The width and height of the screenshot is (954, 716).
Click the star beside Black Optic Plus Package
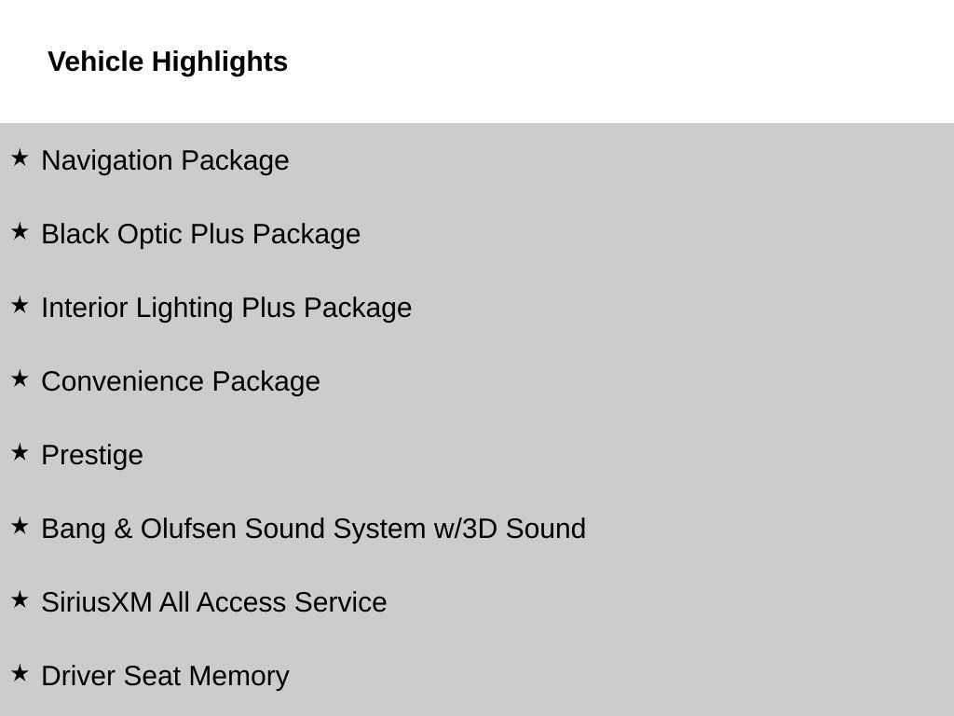point(20,231)
